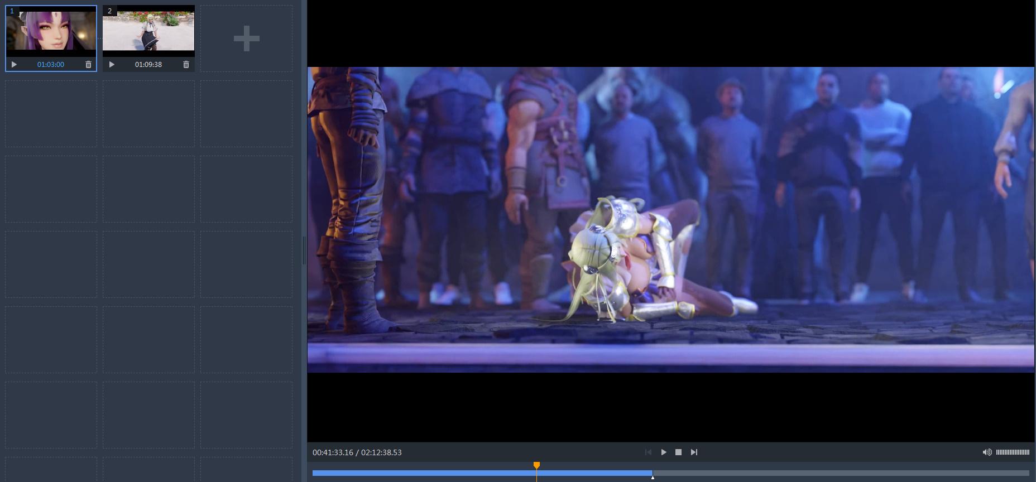Mute audio with speaker icon

(x=987, y=452)
